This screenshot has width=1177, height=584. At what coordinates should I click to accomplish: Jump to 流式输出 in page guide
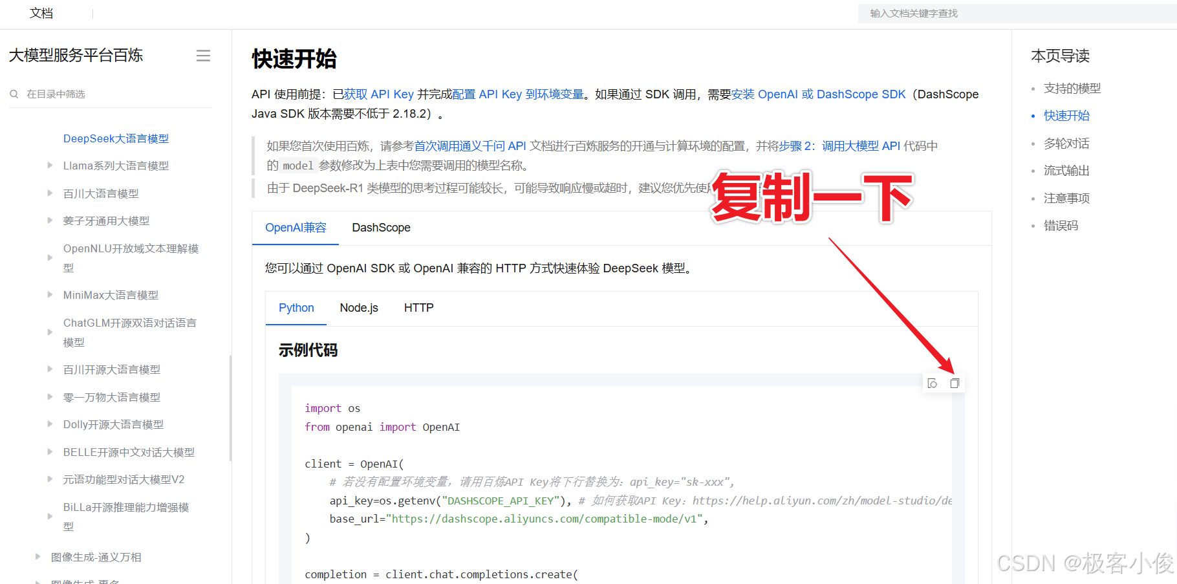tap(1066, 171)
